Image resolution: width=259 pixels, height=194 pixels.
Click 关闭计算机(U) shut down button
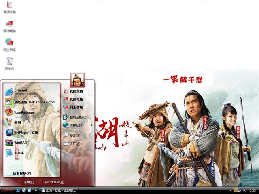51,182
